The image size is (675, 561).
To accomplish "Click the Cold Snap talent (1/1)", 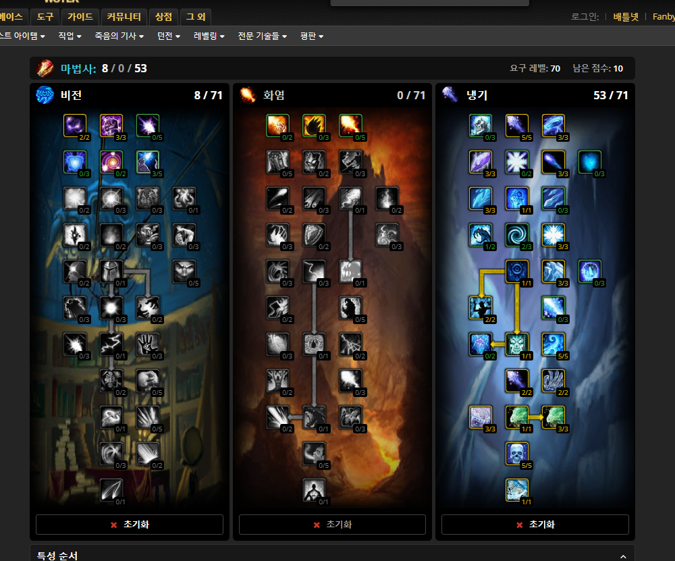I will 517,271.
